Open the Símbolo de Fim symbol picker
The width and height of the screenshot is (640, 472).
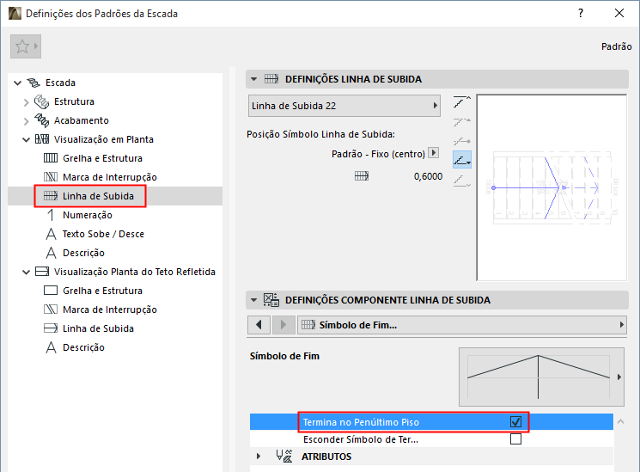[541, 377]
